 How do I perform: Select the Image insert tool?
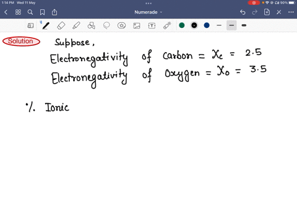tap(137, 25)
